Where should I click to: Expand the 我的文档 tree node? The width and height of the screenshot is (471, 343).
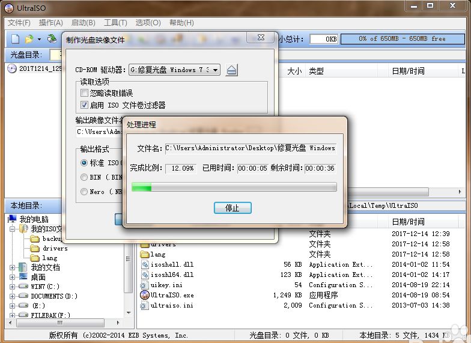(x=12, y=267)
